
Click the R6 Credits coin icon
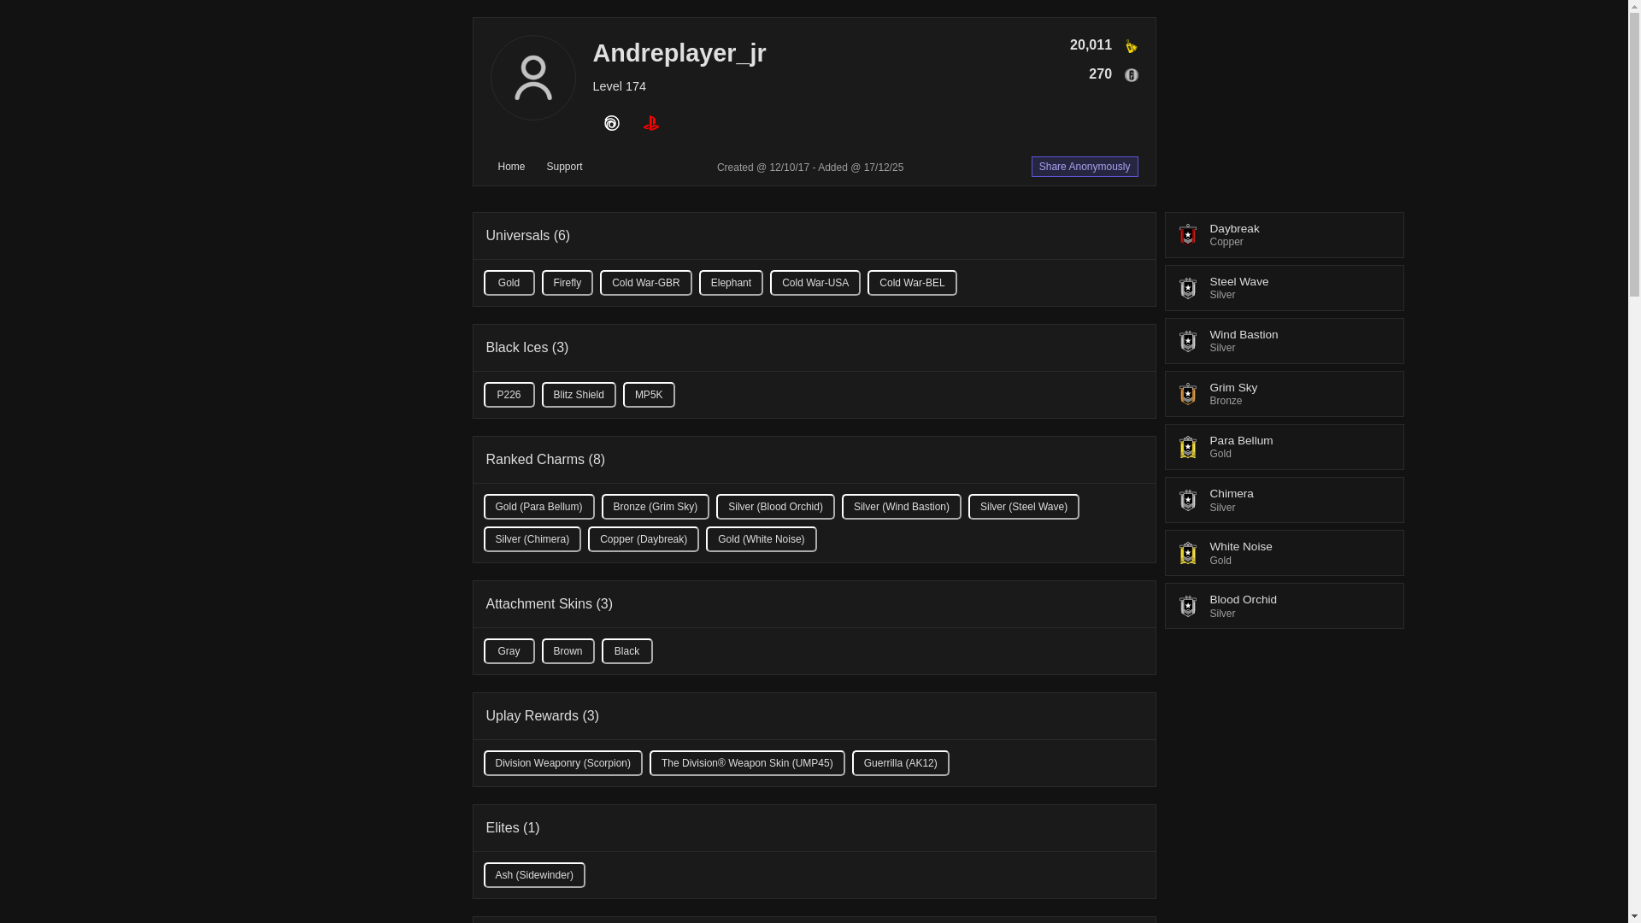click(x=1131, y=75)
